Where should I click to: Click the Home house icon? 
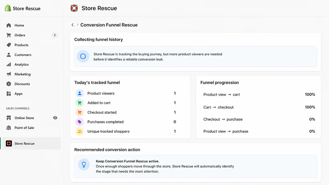click(x=9, y=25)
